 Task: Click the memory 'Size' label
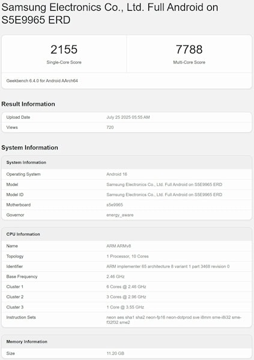pos(10,353)
